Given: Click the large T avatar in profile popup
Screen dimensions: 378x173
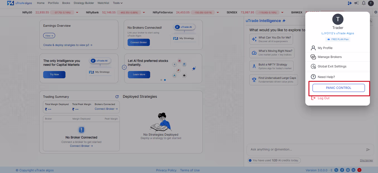Looking at the screenshot, I should 338,19.
